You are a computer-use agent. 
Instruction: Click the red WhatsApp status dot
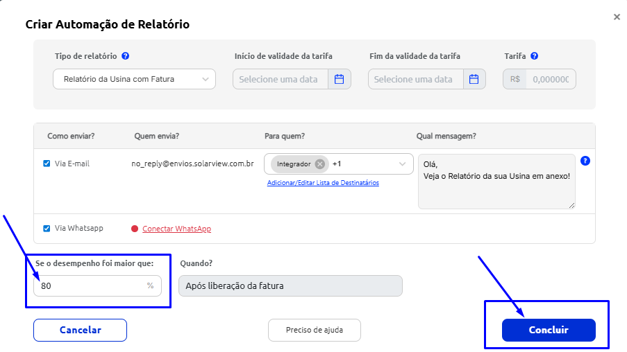[135, 229]
